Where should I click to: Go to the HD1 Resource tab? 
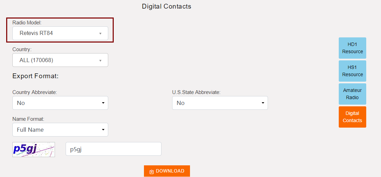pos(352,48)
